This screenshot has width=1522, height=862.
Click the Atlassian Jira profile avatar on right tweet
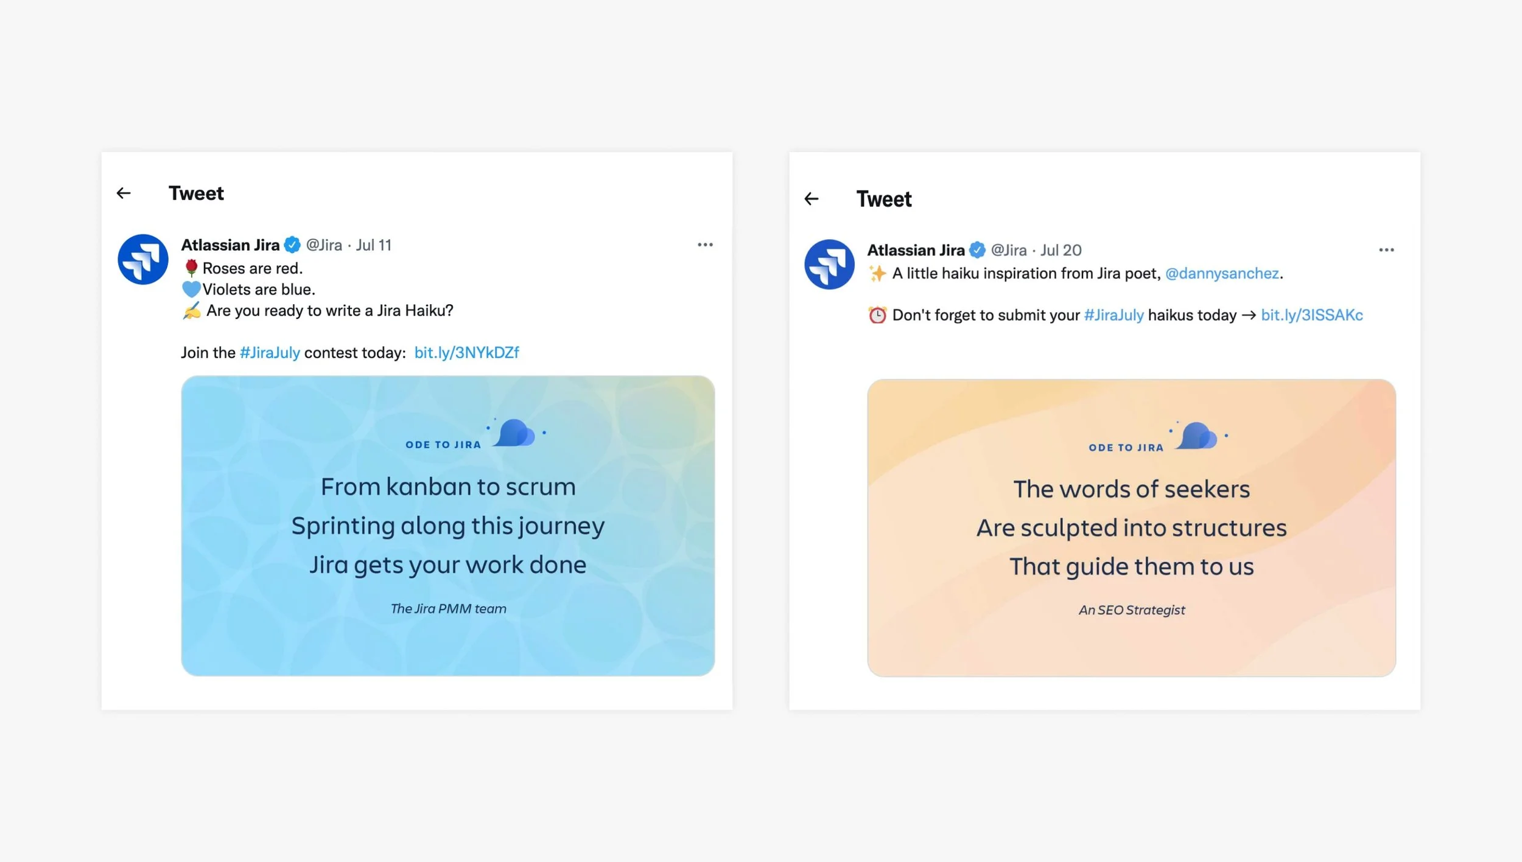tap(830, 264)
